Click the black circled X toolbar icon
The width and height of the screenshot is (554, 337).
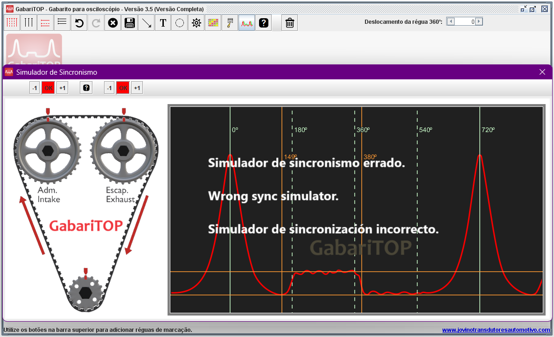coord(112,23)
